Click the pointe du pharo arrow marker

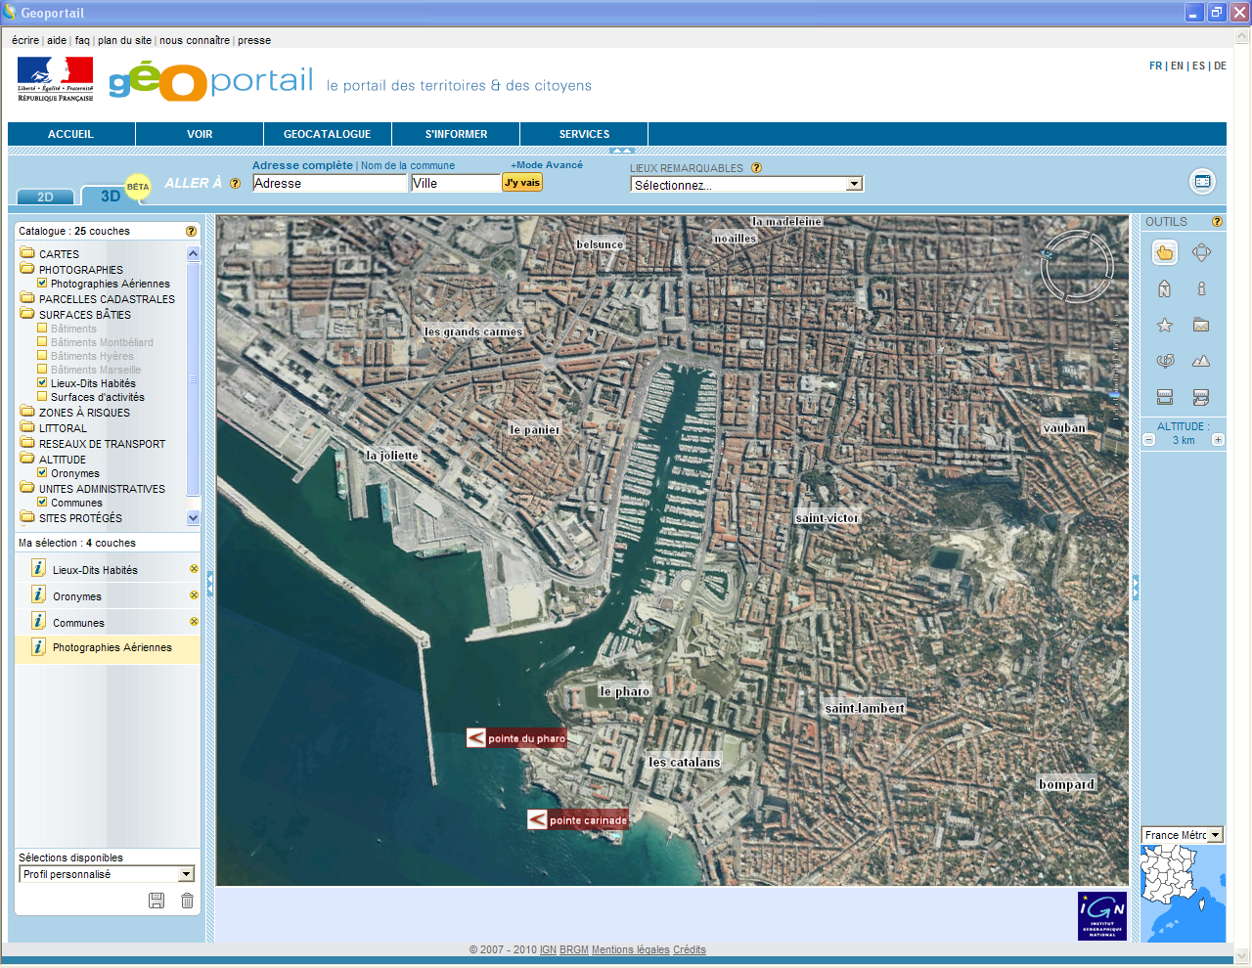(x=475, y=738)
